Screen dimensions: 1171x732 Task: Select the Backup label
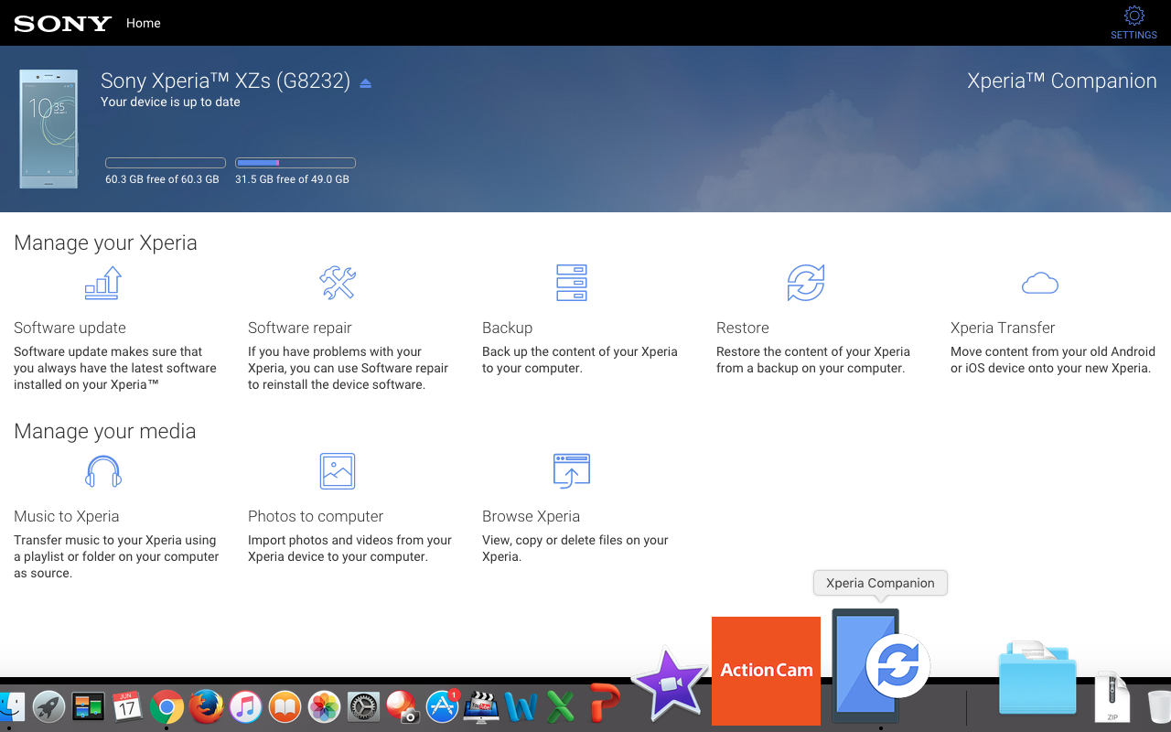(x=507, y=328)
